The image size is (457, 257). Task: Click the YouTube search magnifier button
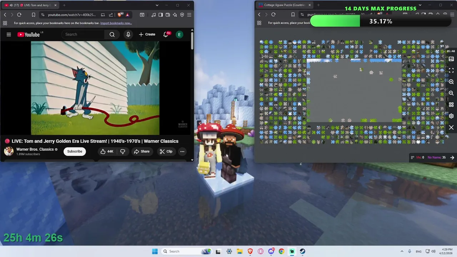(112, 34)
